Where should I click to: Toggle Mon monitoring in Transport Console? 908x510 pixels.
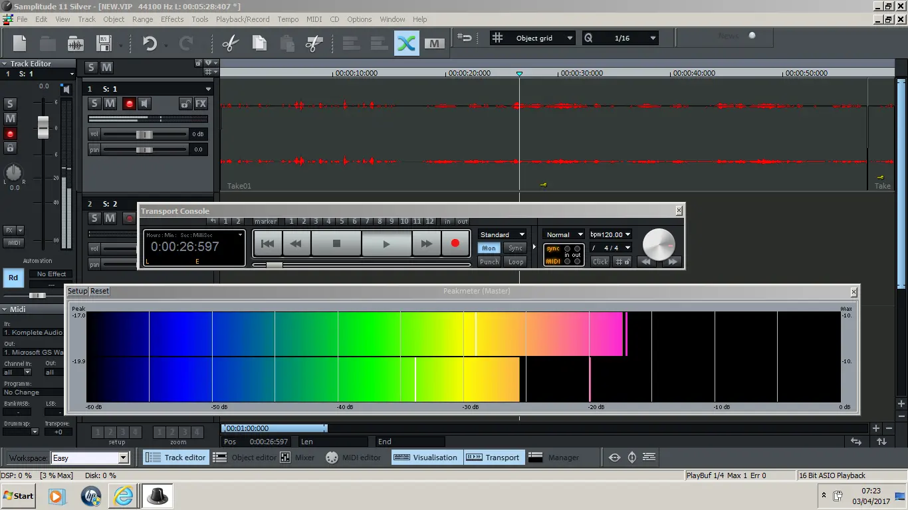[x=489, y=248]
